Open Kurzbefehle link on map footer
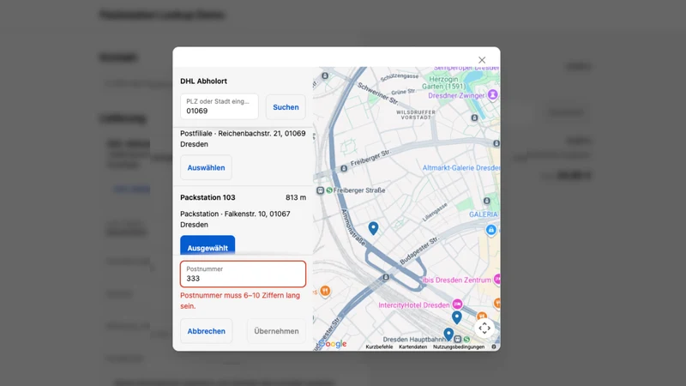Viewport: 686px width, 386px height. point(379,347)
